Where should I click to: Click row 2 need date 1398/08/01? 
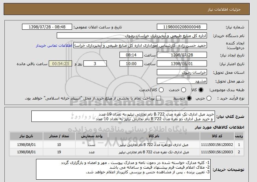[x=26, y=152]
